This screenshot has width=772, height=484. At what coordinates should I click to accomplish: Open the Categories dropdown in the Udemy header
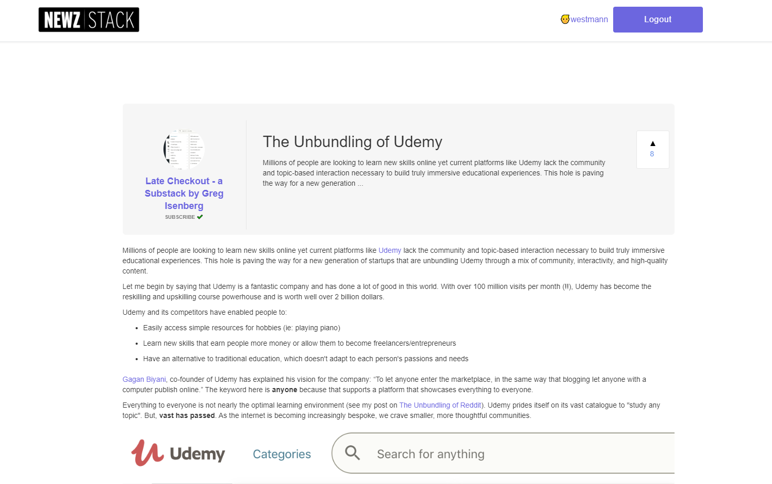coord(282,454)
